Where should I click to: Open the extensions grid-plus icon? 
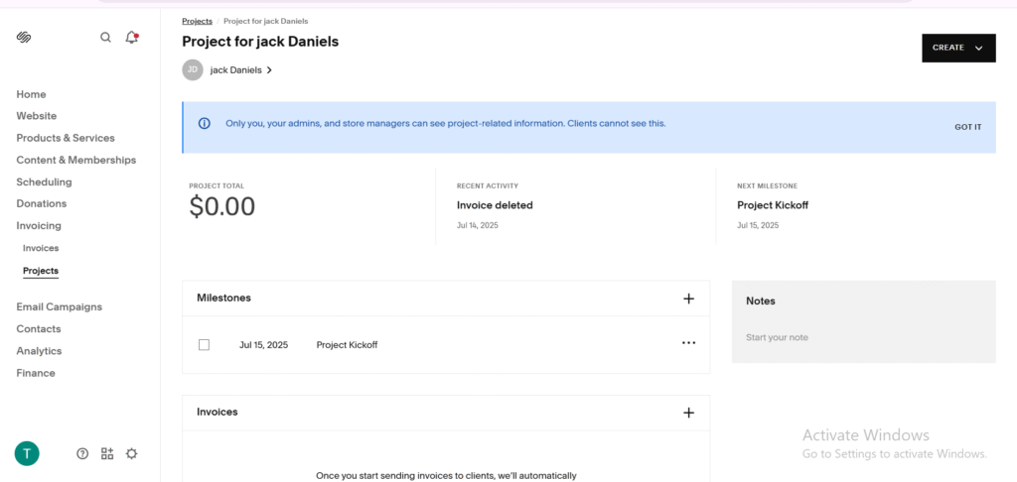click(107, 453)
